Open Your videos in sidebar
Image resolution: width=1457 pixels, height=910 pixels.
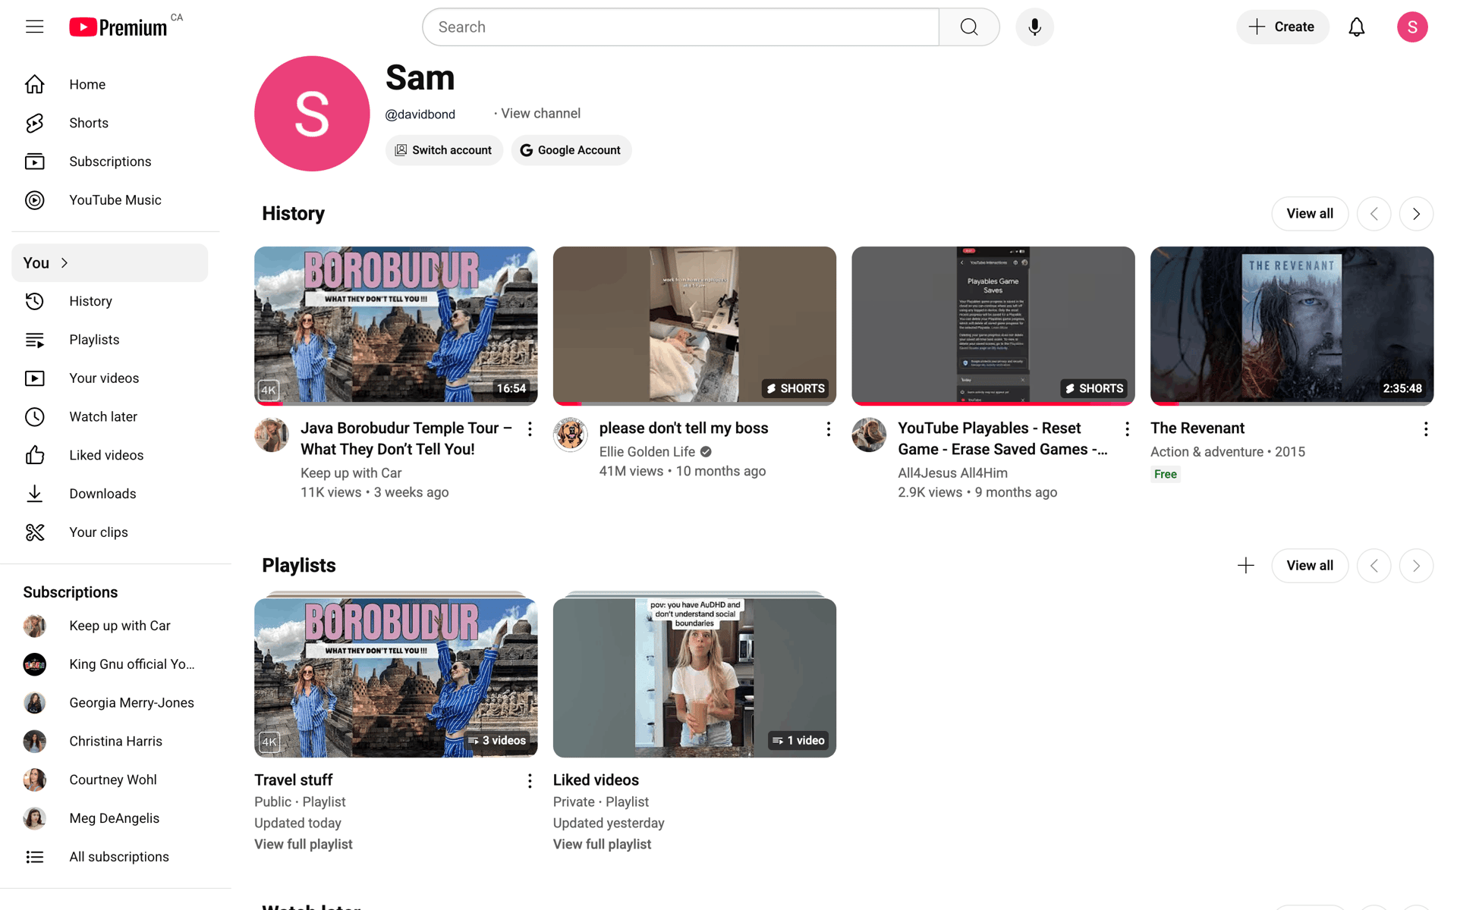tap(110, 378)
